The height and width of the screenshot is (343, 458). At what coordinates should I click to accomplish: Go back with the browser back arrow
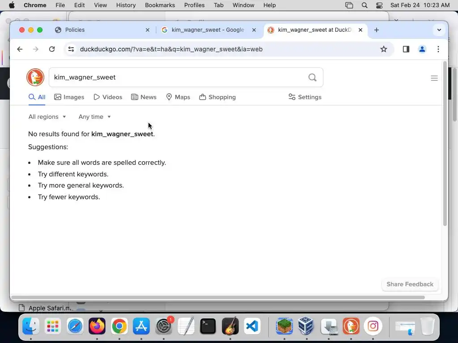[x=20, y=49]
